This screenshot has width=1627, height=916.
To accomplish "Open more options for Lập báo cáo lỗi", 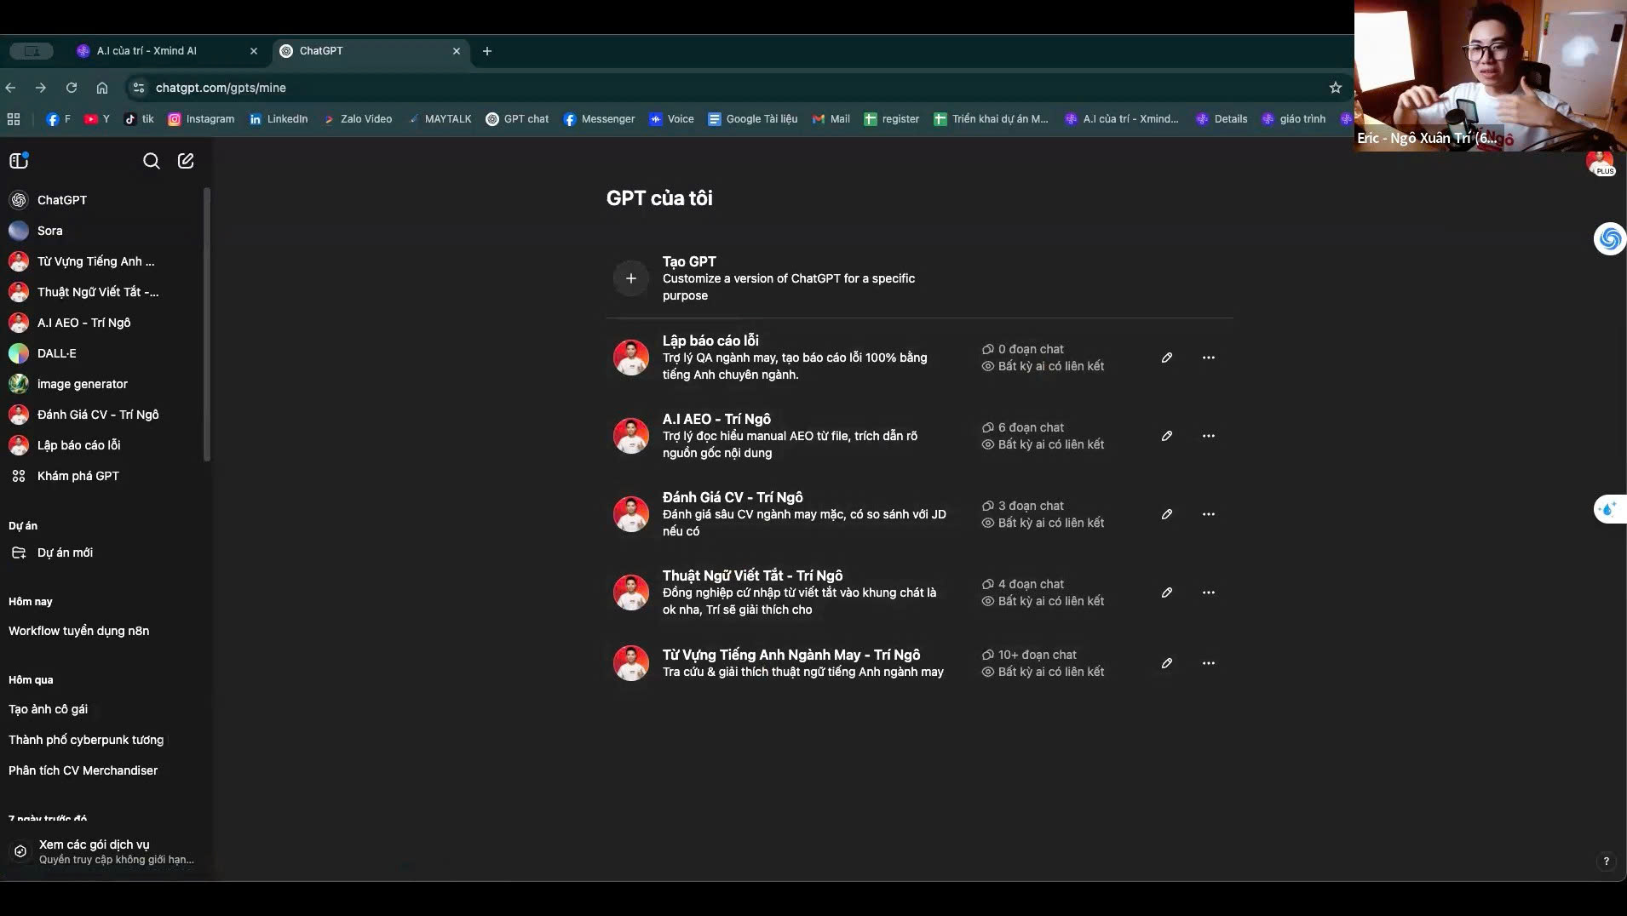I will pyautogui.click(x=1208, y=358).
